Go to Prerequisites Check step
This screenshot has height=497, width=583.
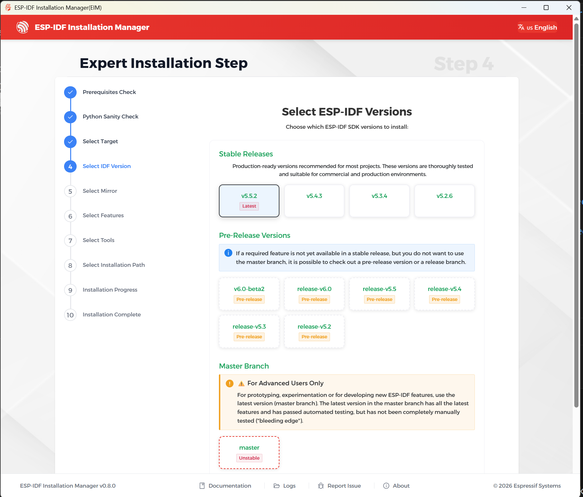109,92
